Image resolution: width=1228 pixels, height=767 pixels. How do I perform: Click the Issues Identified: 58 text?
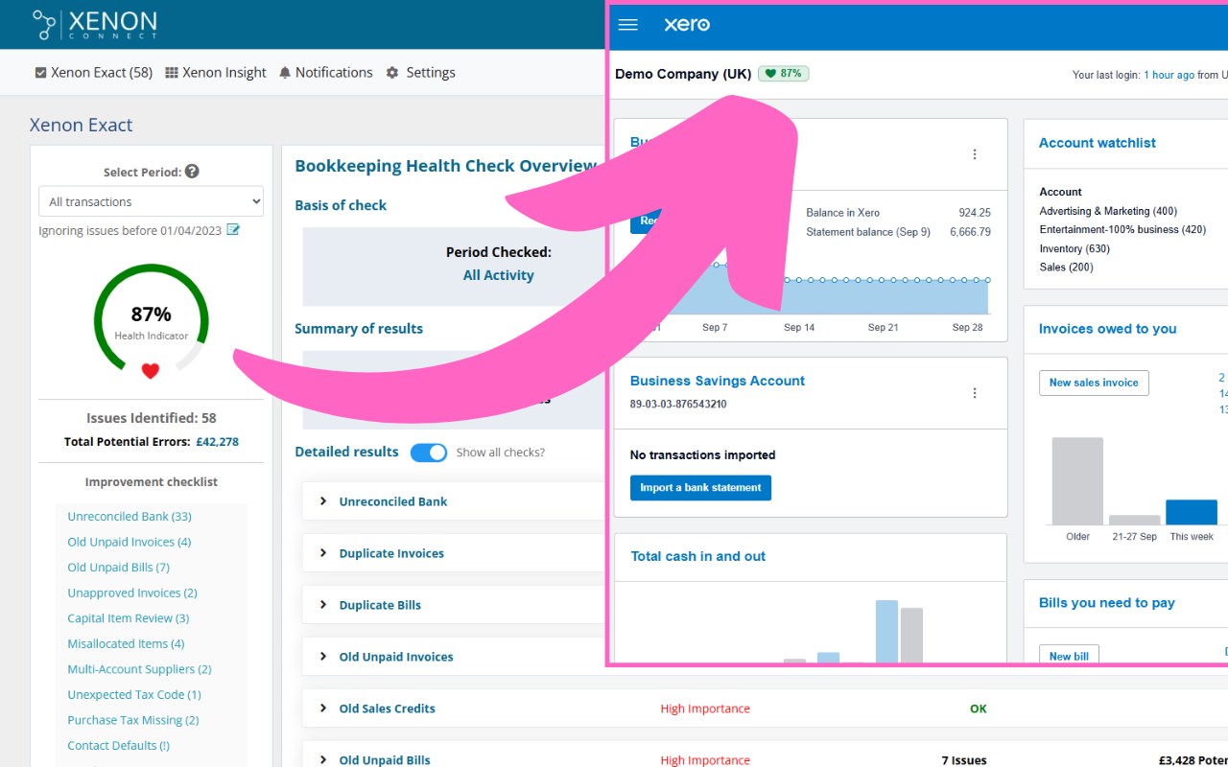pos(152,418)
